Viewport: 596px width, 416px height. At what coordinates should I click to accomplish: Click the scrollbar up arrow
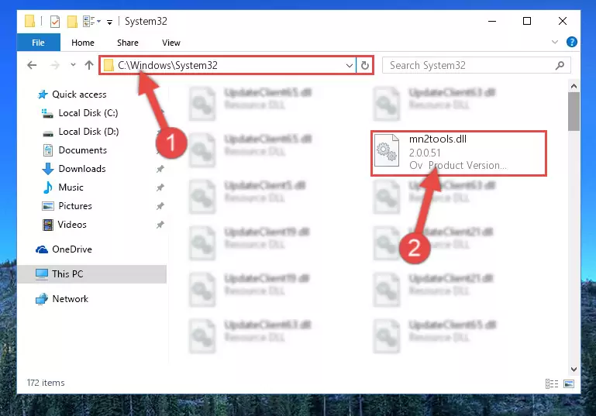tap(574, 86)
